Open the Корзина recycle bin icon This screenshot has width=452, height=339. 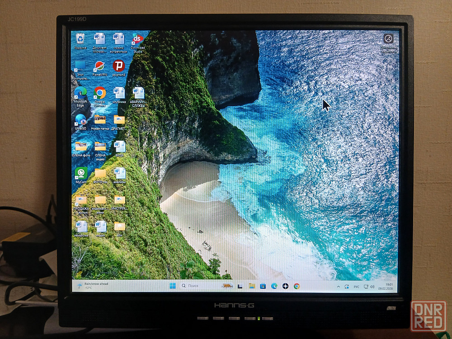click(80, 39)
